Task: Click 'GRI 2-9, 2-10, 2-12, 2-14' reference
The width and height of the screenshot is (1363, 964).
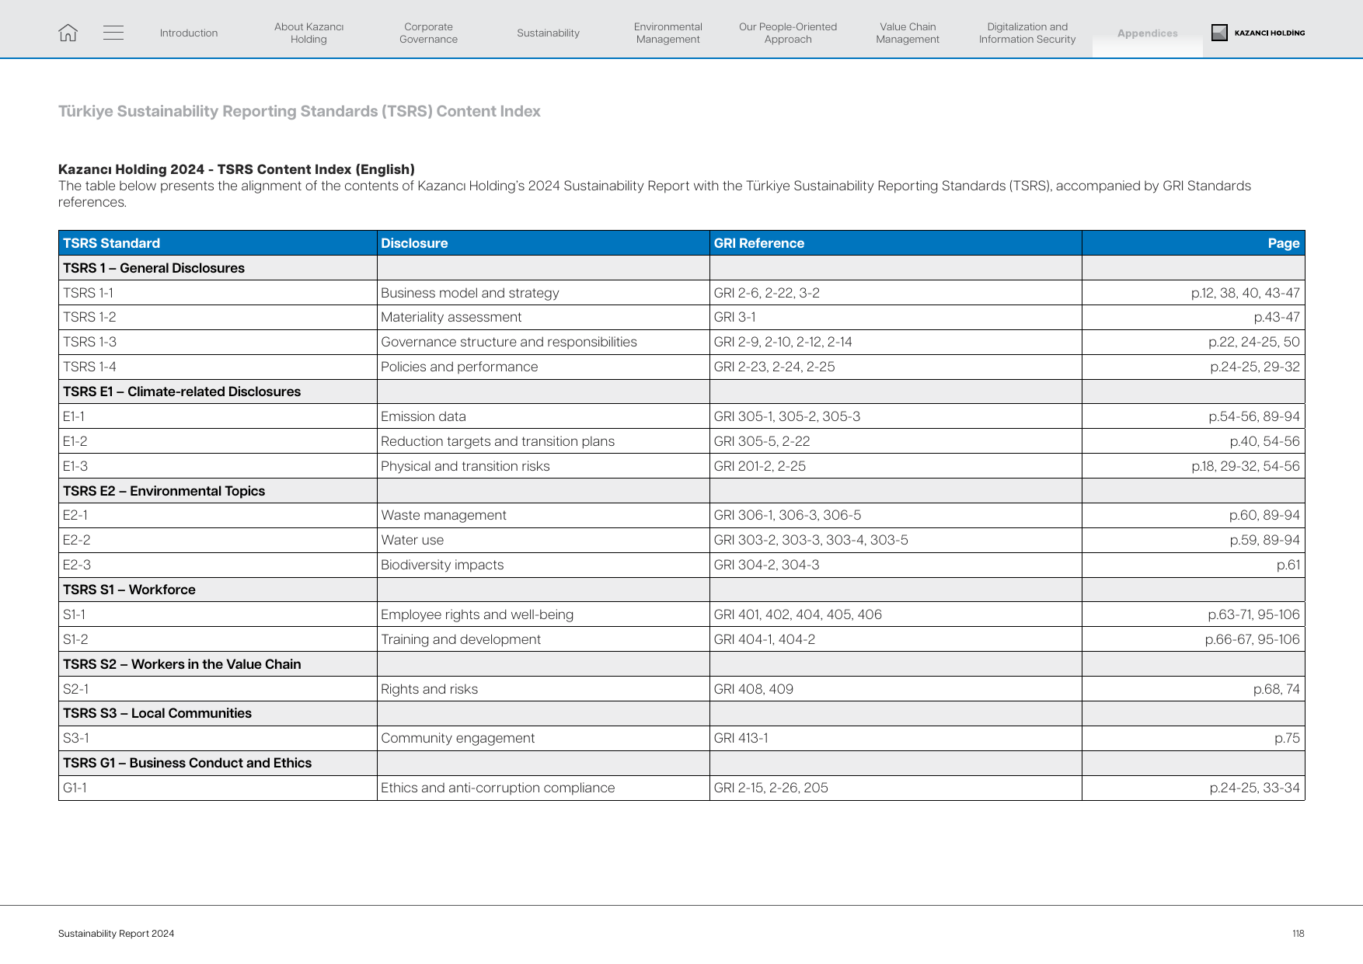Action: [783, 342]
